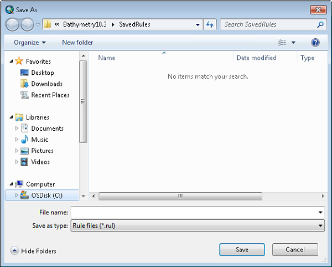The height and width of the screenshot is (267, 332).
Task: Go to Desktop in Favorites
Action: [x=43, y=73]
